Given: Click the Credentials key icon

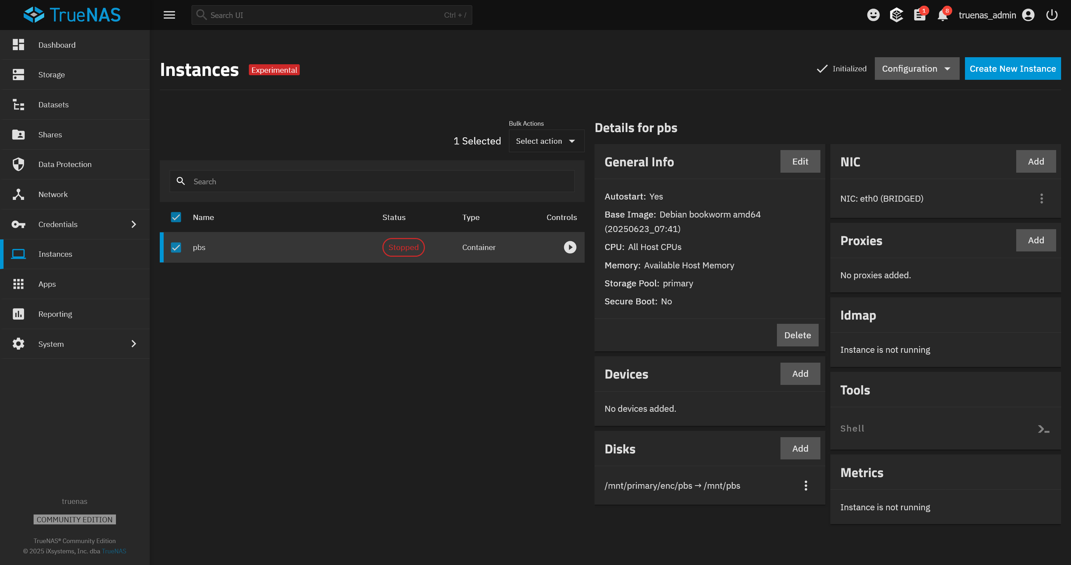Looking at the screenshot, I should (x=18, y=224).
